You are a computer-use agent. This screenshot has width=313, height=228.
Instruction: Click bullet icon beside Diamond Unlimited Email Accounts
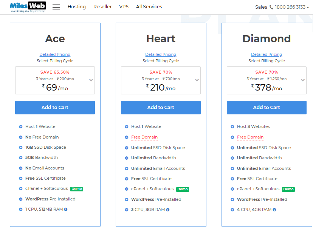click(232, 168)
